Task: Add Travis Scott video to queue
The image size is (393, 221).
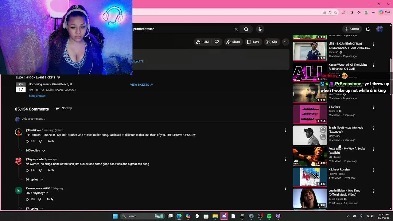Action: [323, 137]
